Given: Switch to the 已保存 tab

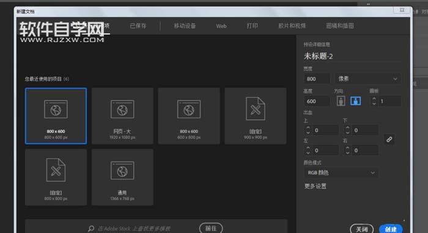Looking at the screenshot, I should click(138, 26).
